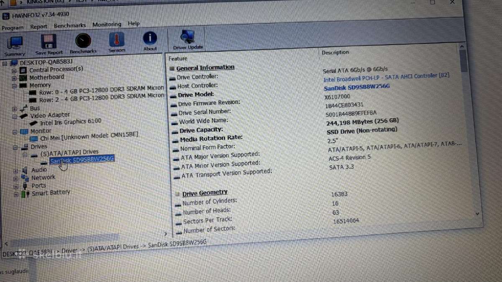Click the scroll down arrow in details pane
This screenshot has width=502, height=282.
point(478,213)
